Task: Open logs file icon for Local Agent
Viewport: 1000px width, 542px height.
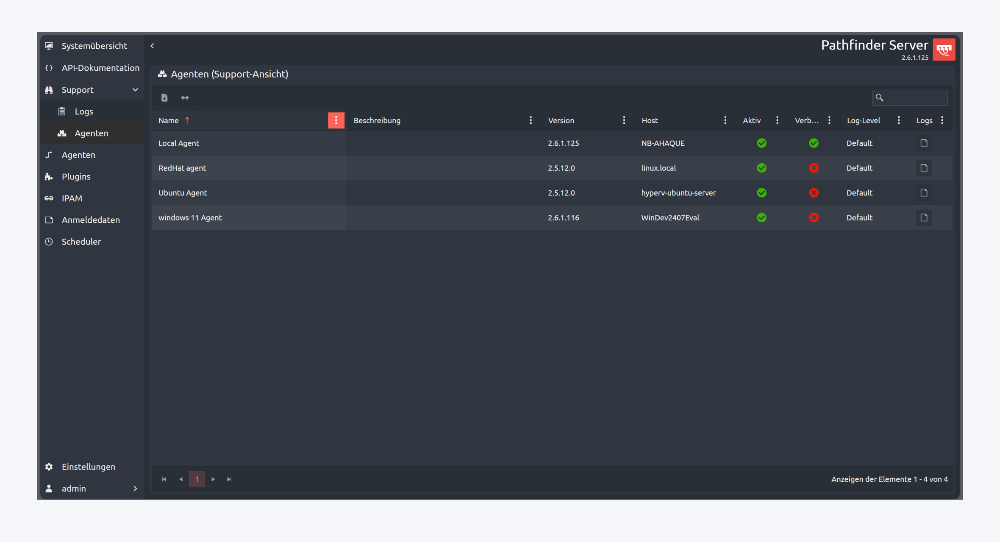Action: coord(924,143)
